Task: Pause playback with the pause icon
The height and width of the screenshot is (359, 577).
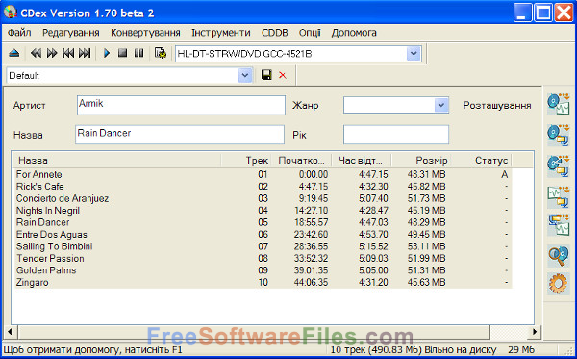Action: pyautogui.click(x=138, y=53)
